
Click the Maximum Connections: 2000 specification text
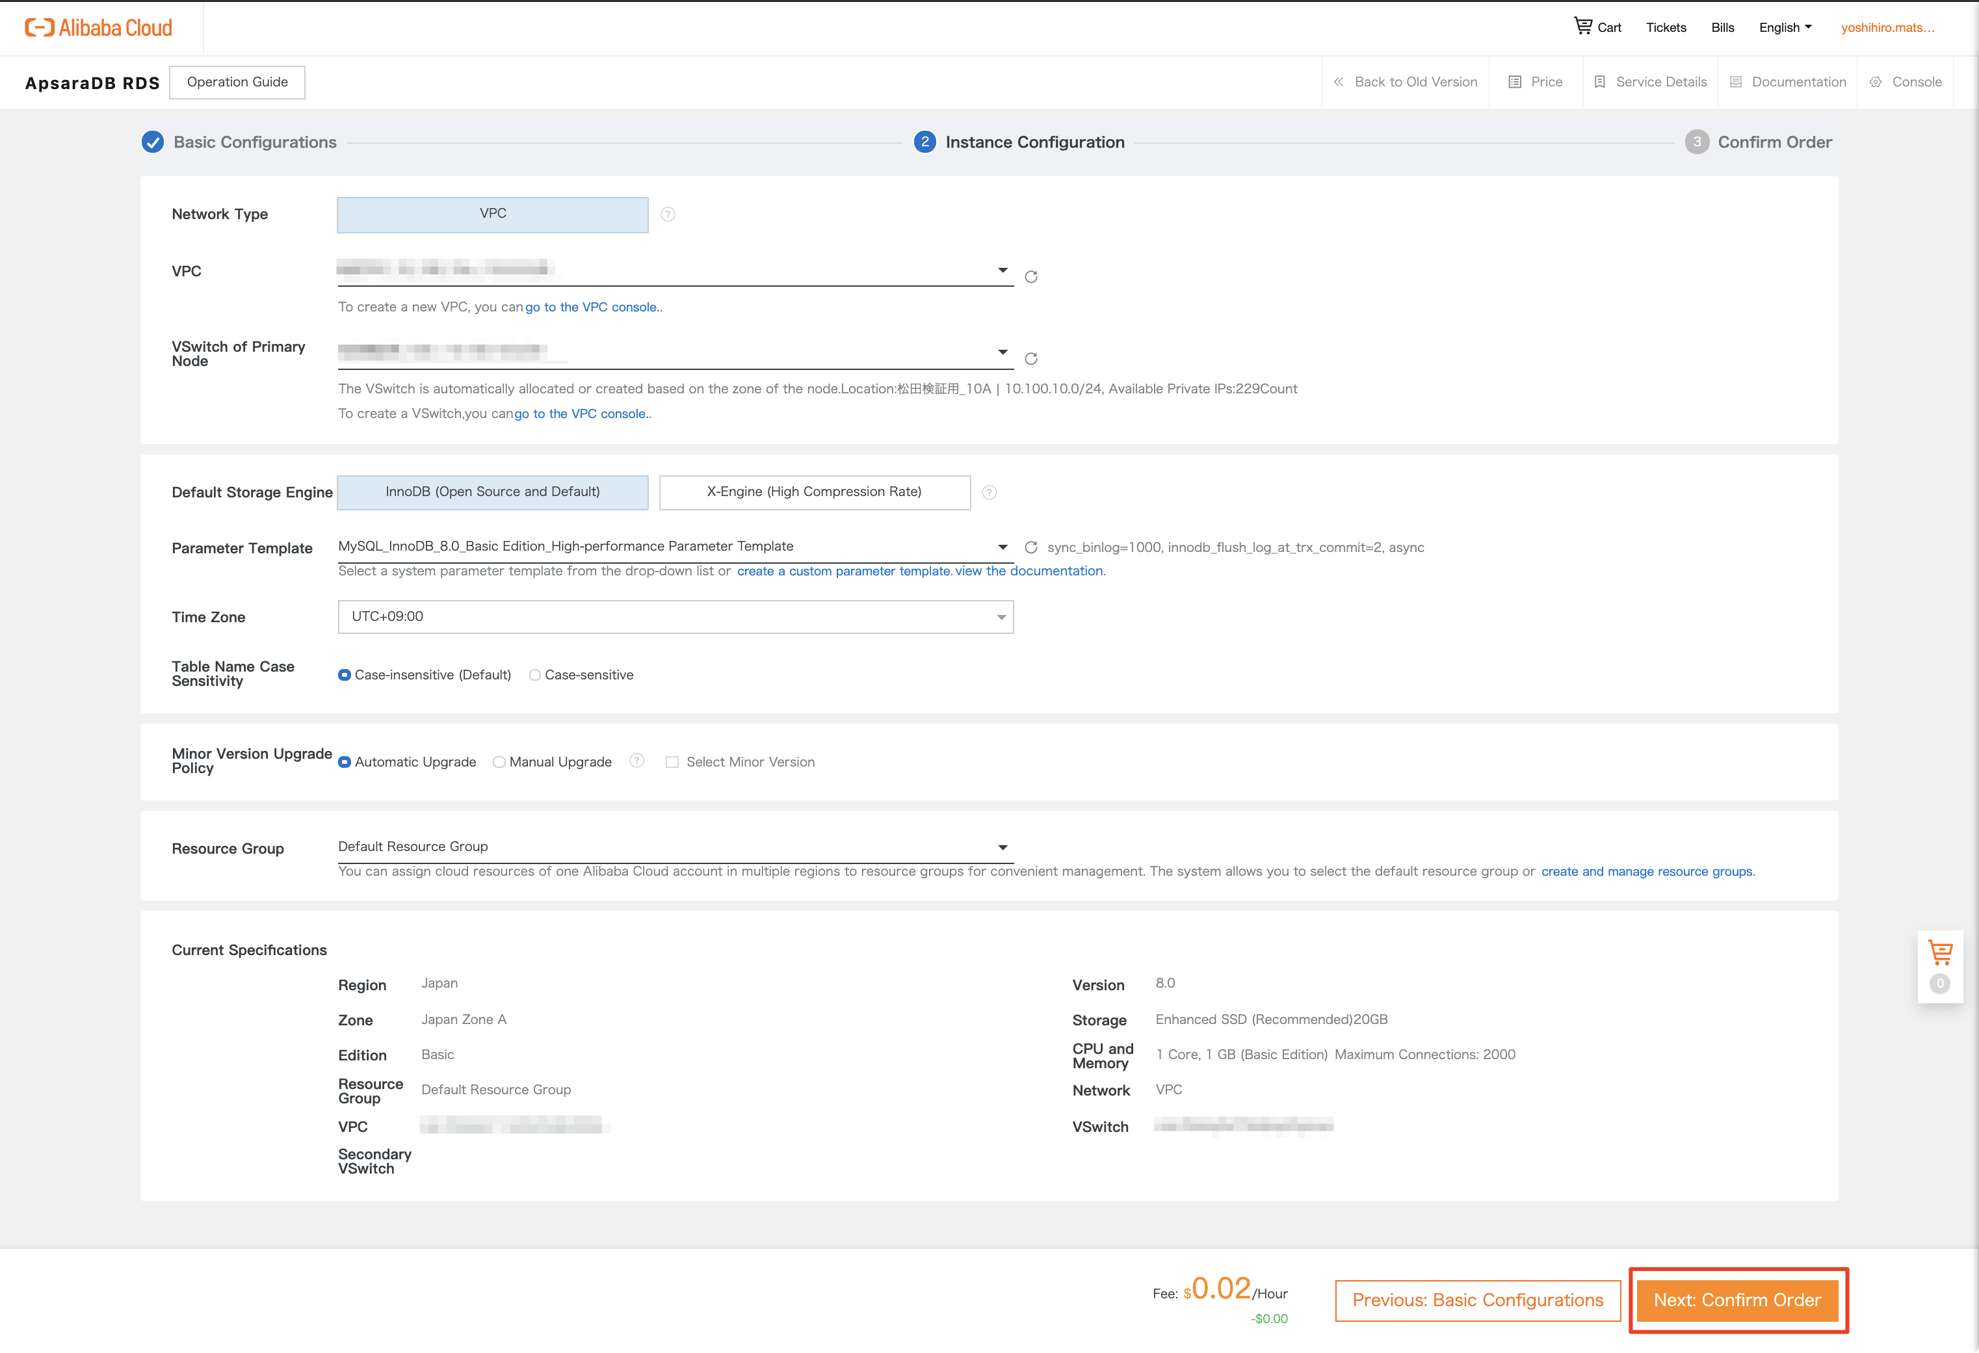click(x=1424, y=1055)
